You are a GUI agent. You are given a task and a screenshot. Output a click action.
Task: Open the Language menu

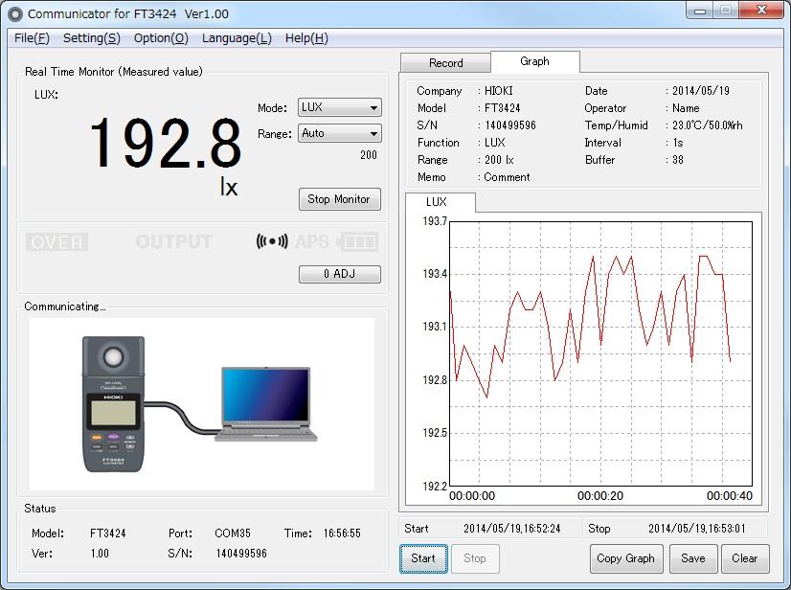pos(237,38)
